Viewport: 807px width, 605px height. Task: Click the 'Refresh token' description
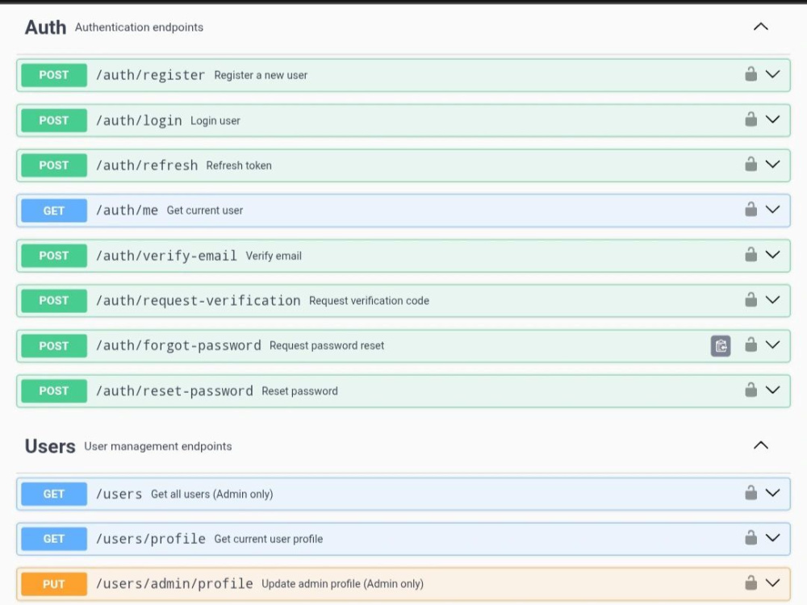point(239,165)
